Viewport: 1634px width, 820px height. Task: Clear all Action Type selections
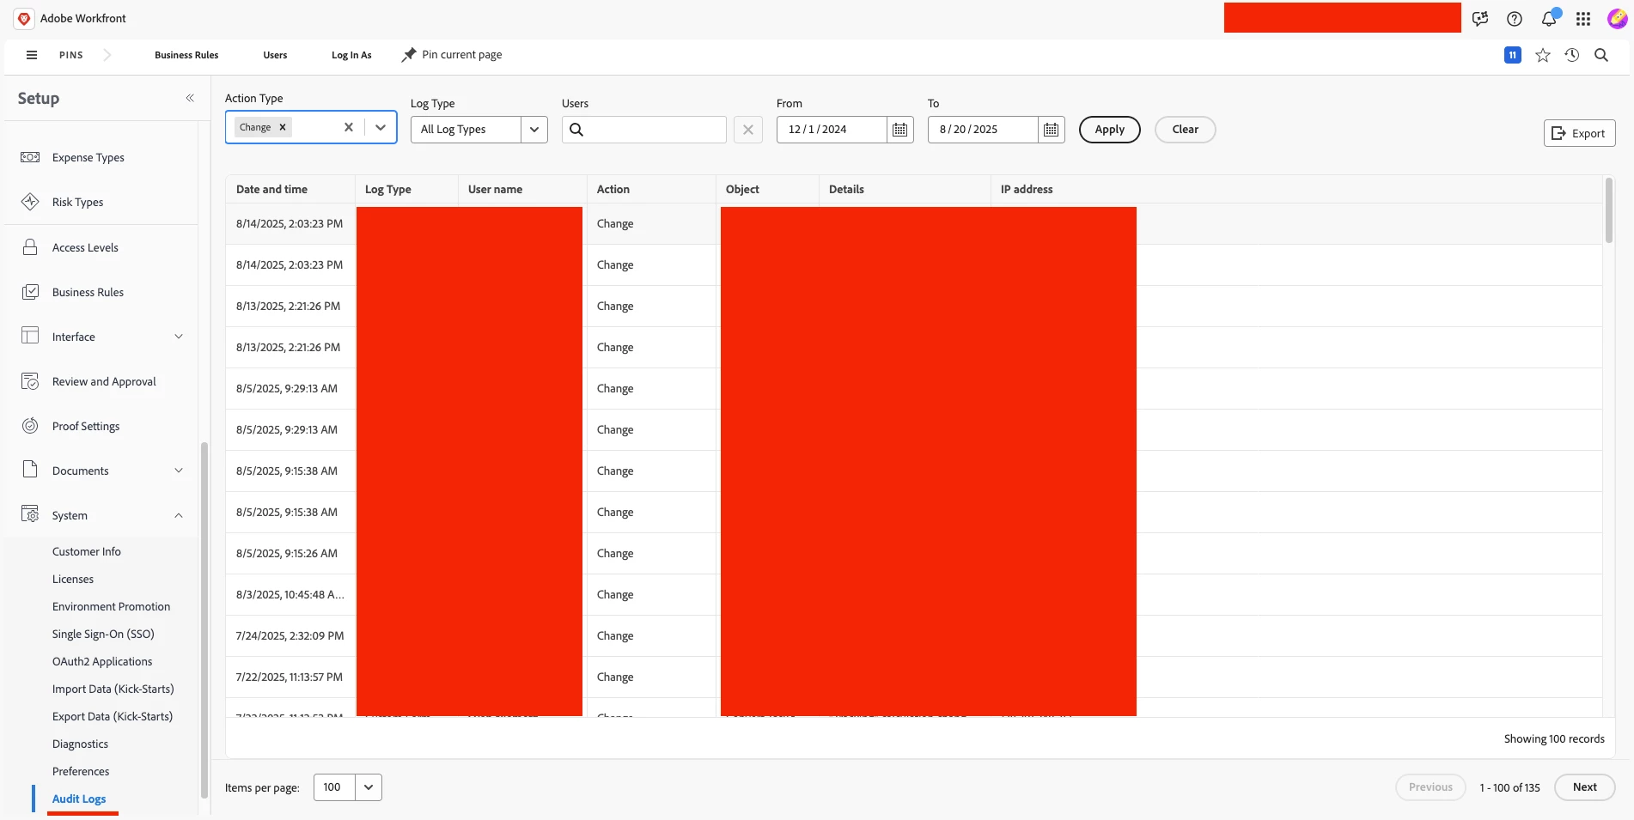(349, 127)
